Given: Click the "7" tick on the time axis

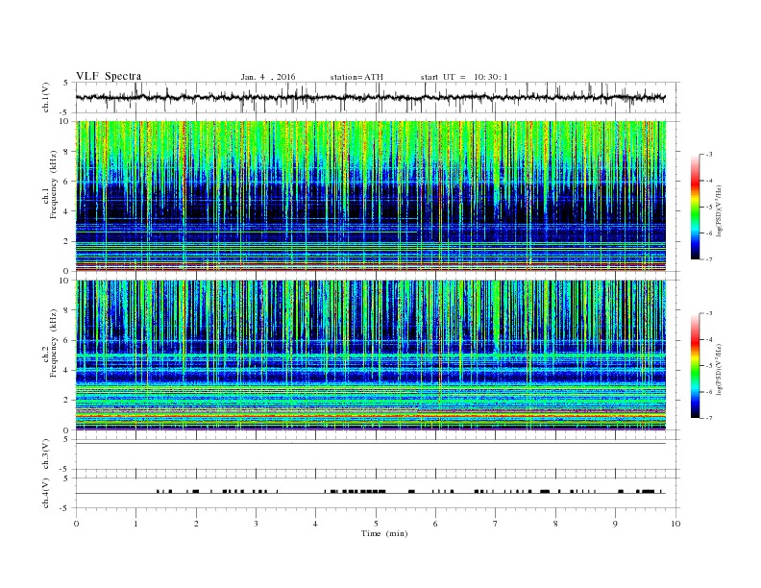Looking at the screenshot, I should pos(496,524).
